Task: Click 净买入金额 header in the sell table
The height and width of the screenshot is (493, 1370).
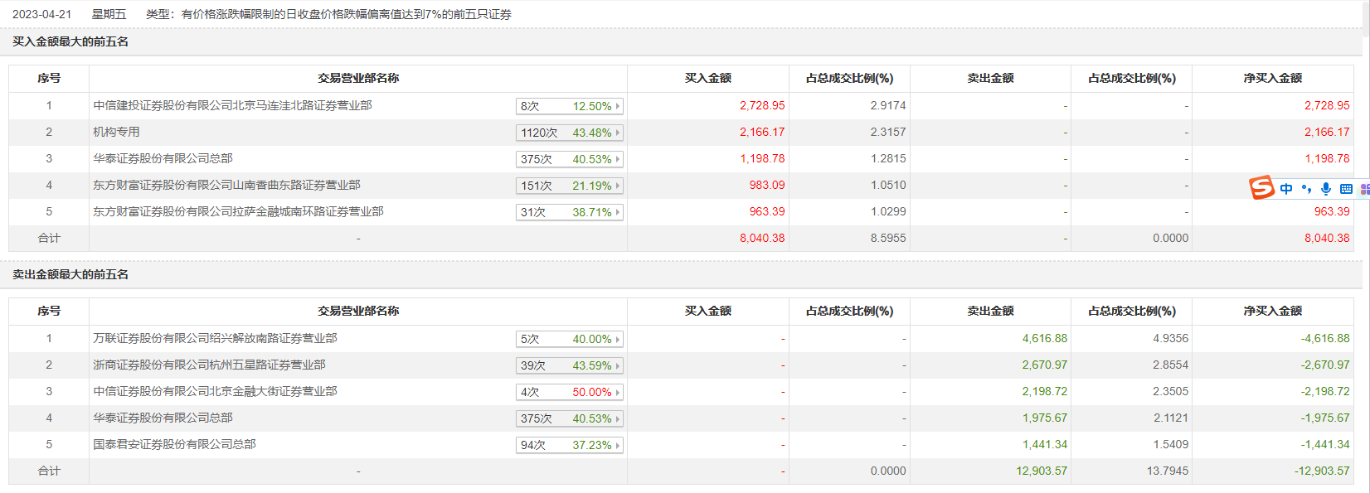Action: (1272, 311)
